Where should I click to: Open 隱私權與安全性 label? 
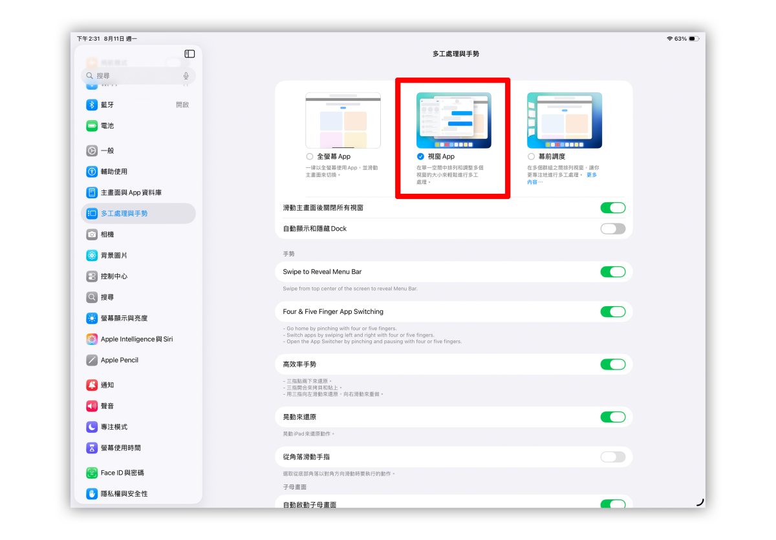(124, 493)
